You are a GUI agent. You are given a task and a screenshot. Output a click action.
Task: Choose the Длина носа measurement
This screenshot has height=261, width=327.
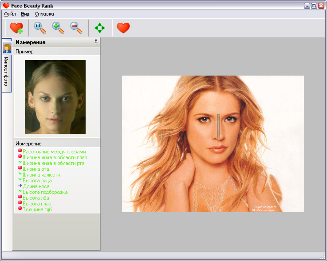point(36,186)
